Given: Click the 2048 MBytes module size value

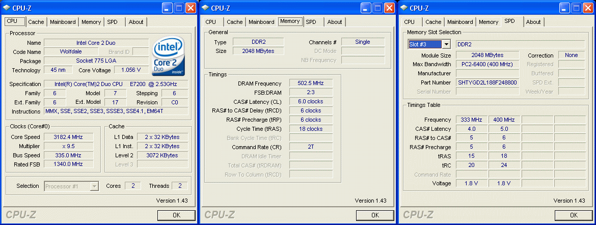Looking at the screenshot, I should coord(487,55).
